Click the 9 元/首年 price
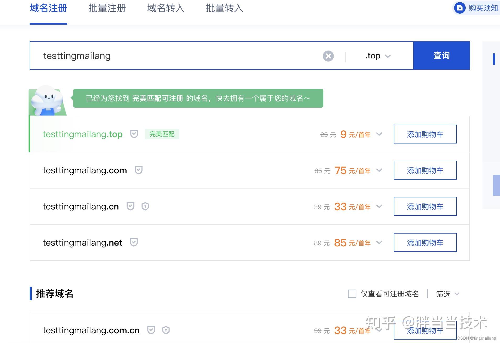The width and height of the screenshot is (500, 343). 356,135
